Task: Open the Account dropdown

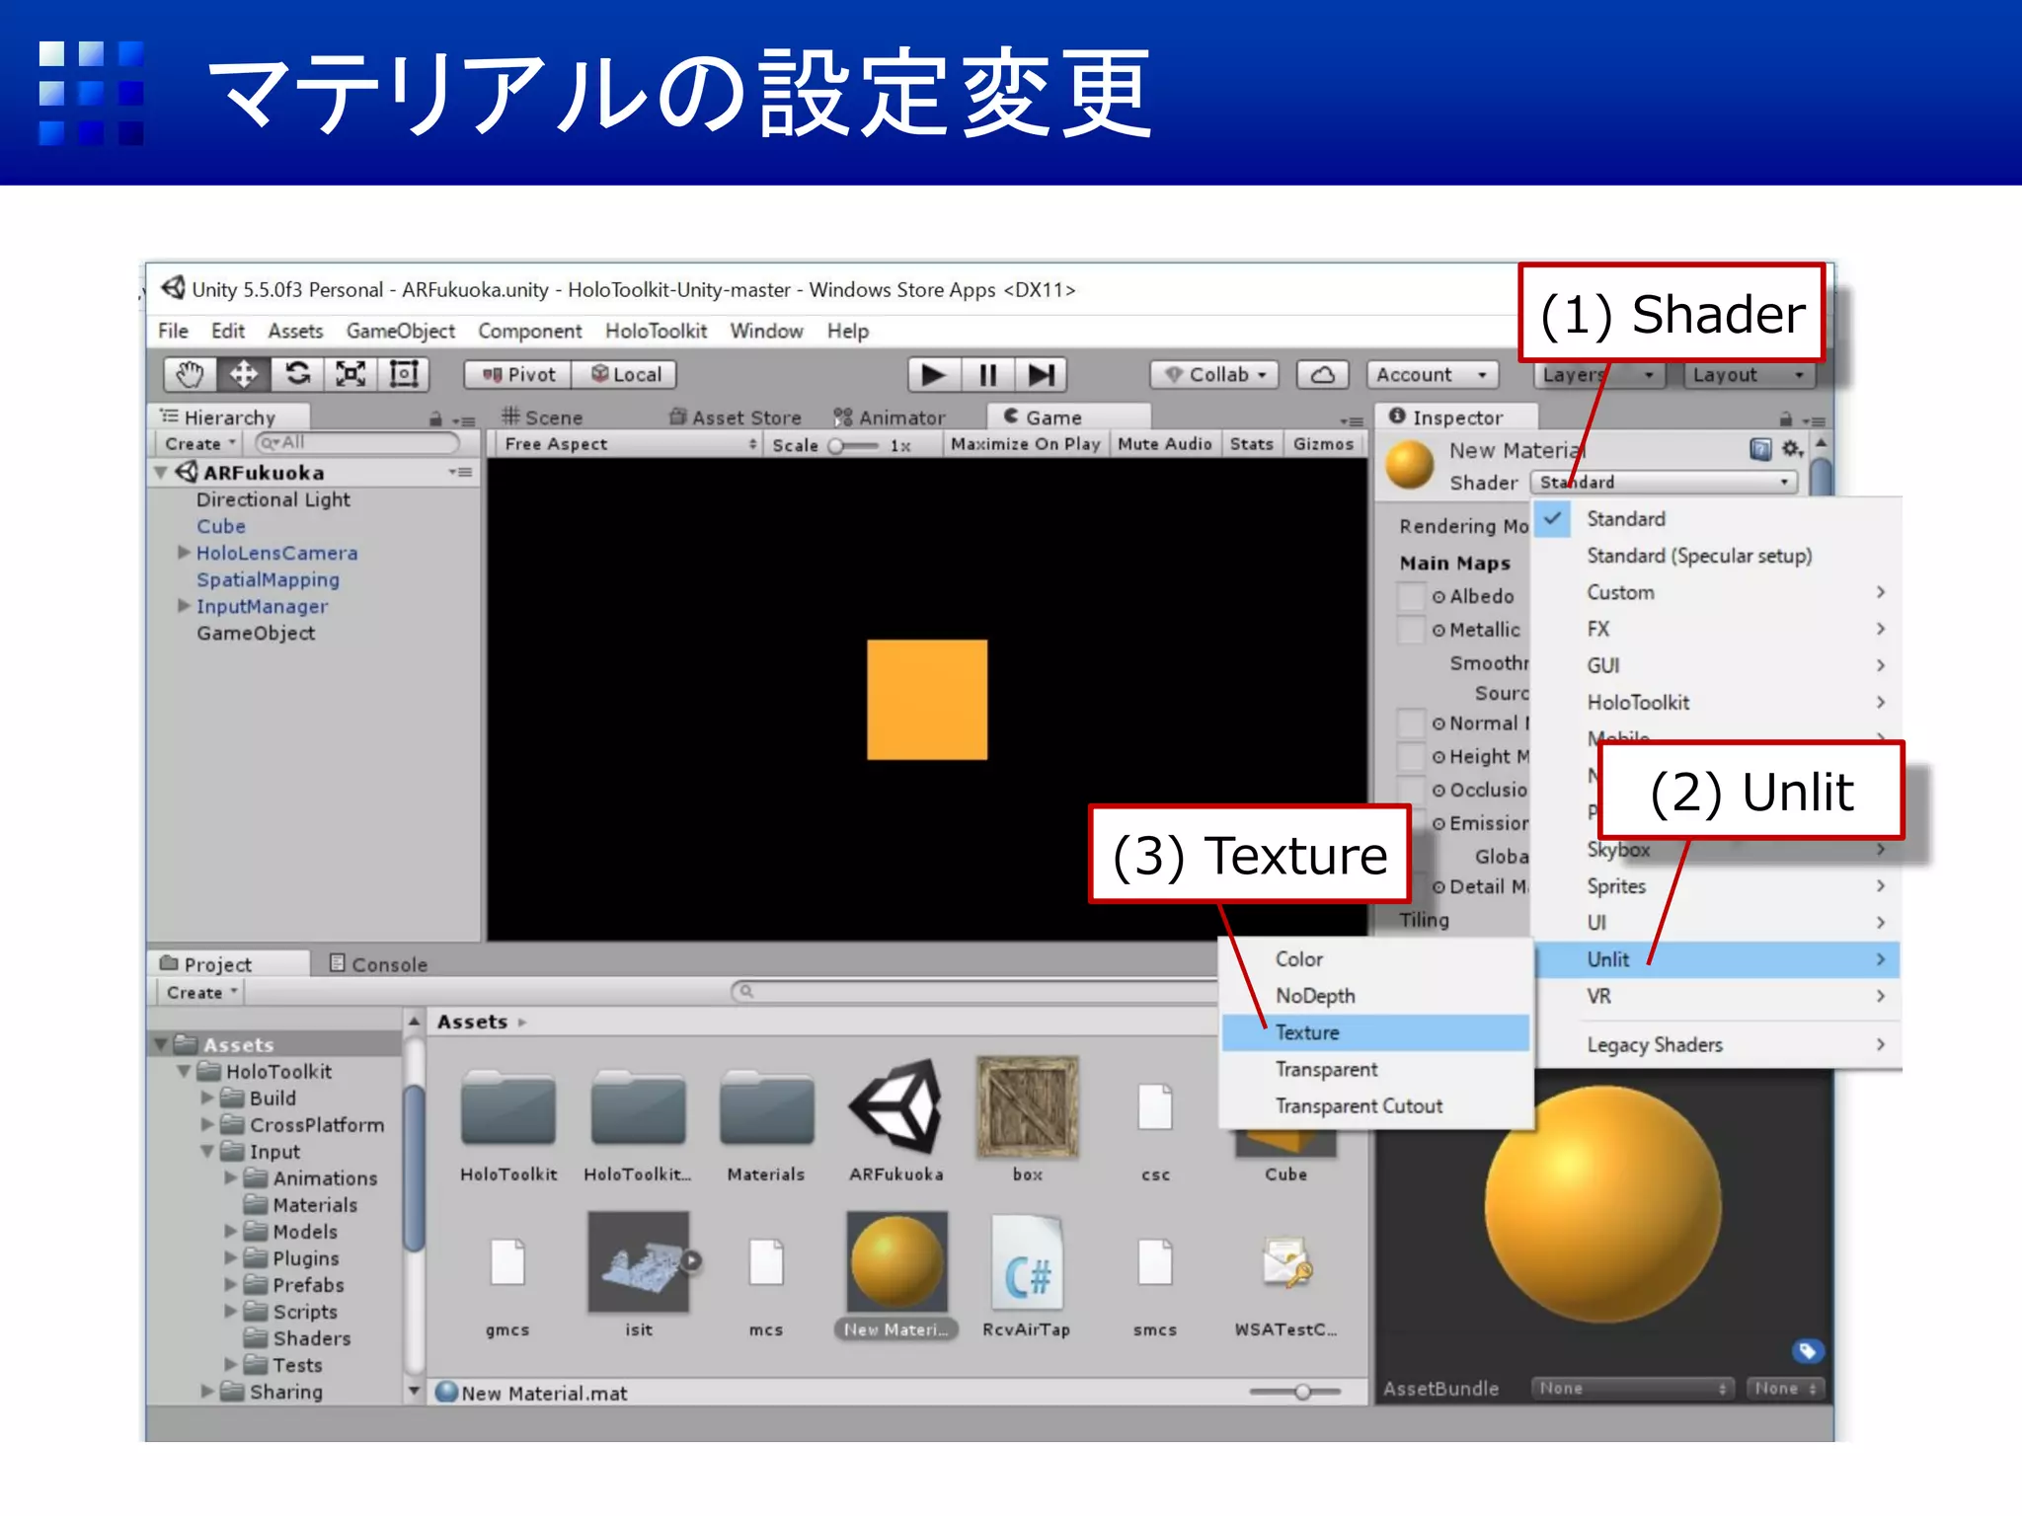Action: pos(1433,375)
